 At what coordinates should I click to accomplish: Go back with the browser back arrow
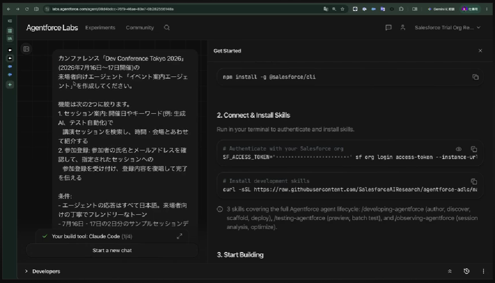9,9
